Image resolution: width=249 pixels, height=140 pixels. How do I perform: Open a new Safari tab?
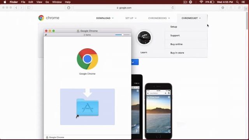pyautogui.click(x=246, y=9)
